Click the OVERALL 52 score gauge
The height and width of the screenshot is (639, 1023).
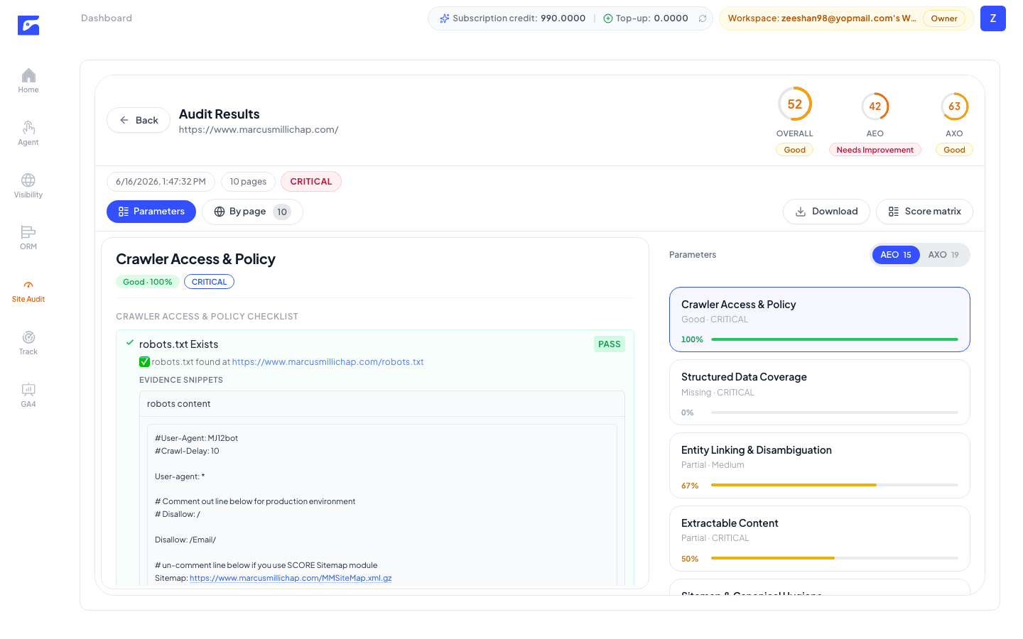[795, 104]
